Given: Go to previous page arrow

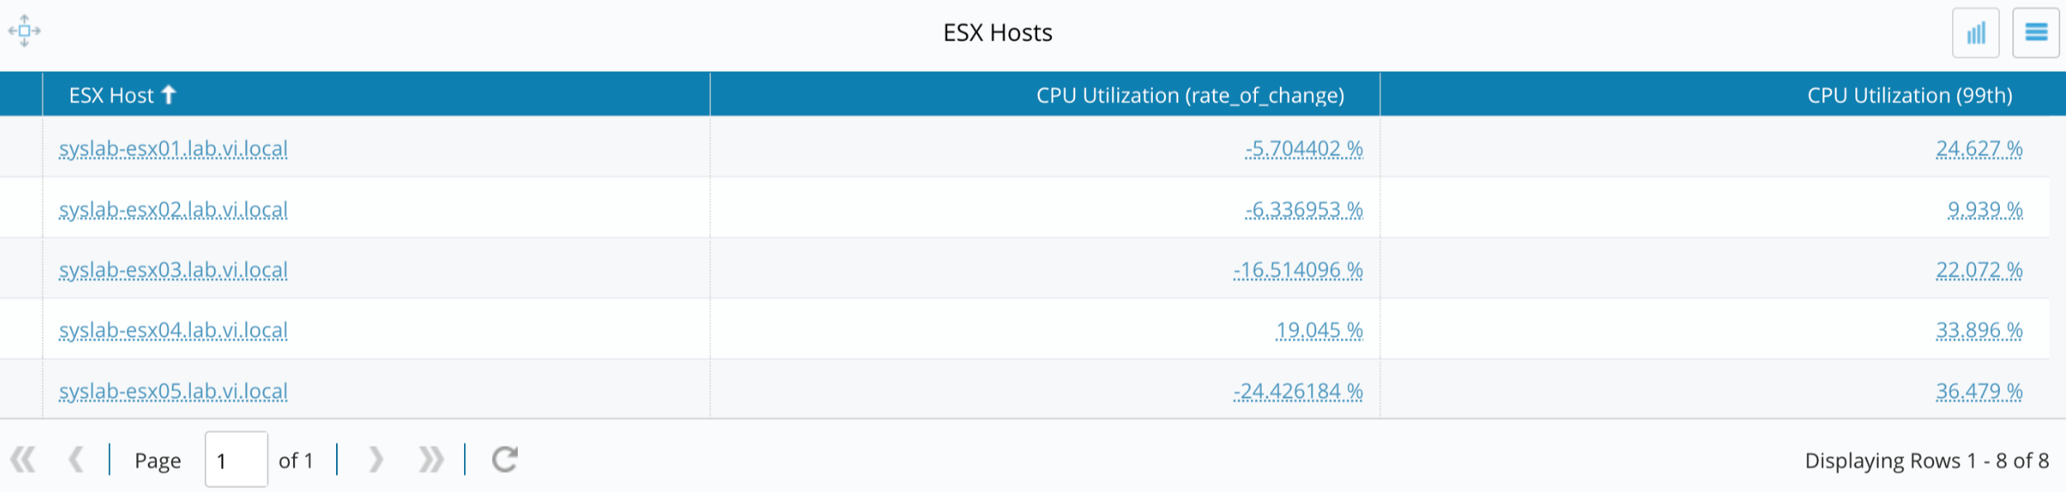Looking at the screenshot, I should pos(76,460).
